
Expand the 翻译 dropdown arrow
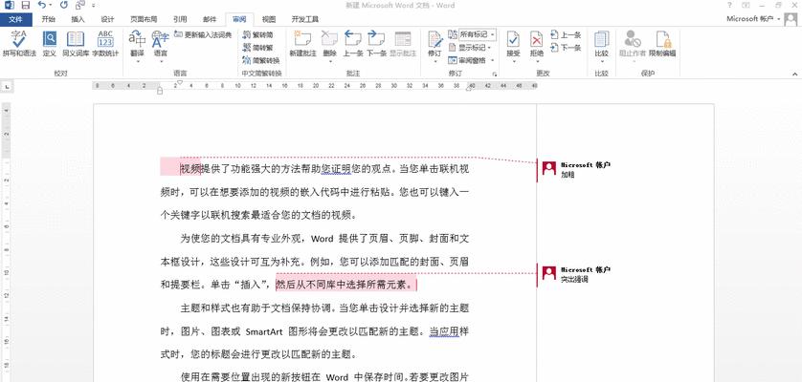click(138, 62)
